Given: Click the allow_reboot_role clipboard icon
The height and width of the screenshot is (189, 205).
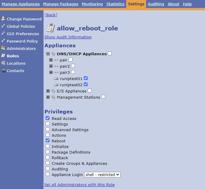Looking at the screenshot, I should coord(50,28).
